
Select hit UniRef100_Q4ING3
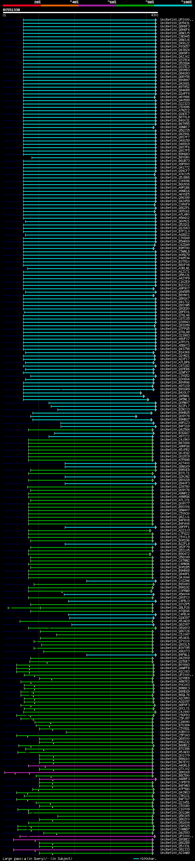click(x=175, y=793)
